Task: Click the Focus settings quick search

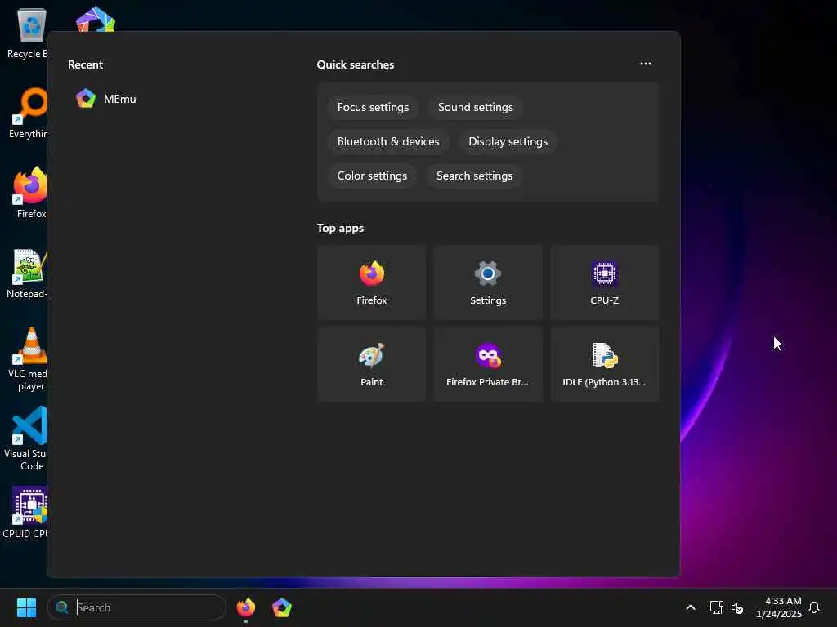Action: pyautogui.click(x=373, y=107)
